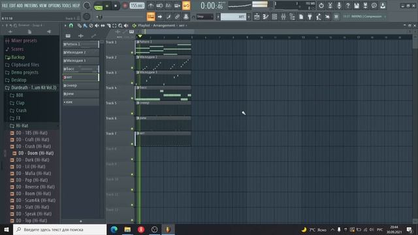Select the Zoom magnifier tool in Playlist
This screenshot has height=235, width=418.
(120, 25)
